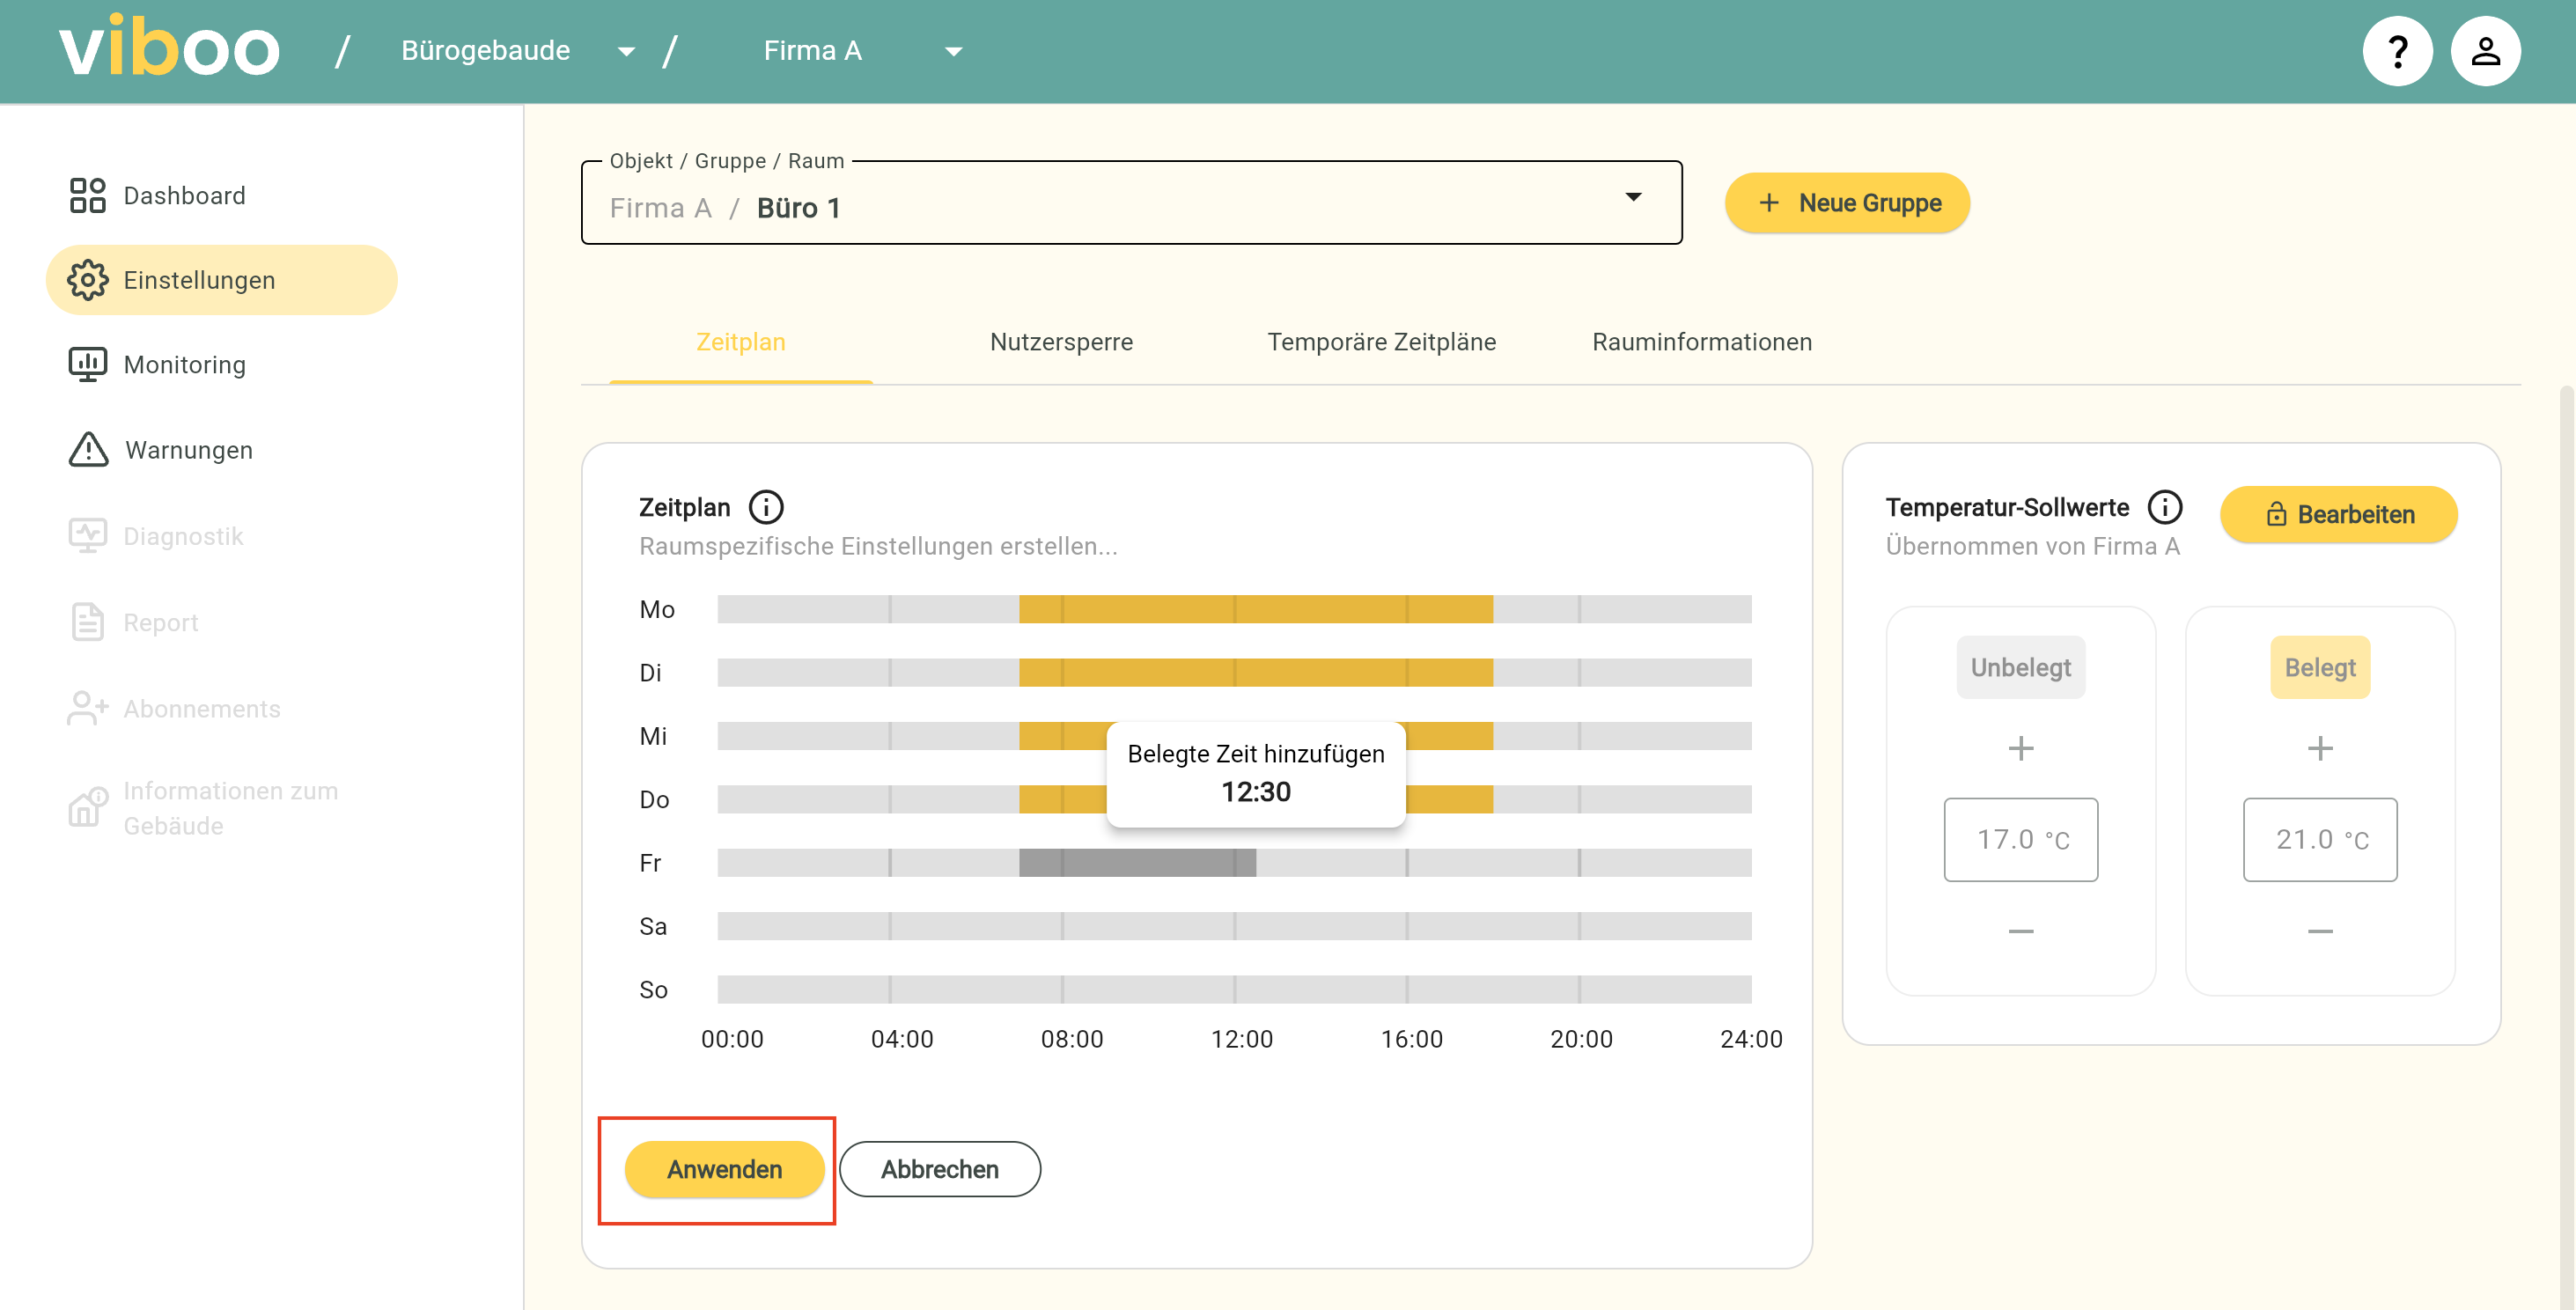The width and height of the screenshot is (2576, 1310).
Task: Expand the Firma A header dropdown
Action: pos(953,51)
